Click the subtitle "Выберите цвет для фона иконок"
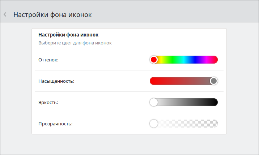Image resolution: width=259 pixels, height=155 pixels. (x=75, y=43)
